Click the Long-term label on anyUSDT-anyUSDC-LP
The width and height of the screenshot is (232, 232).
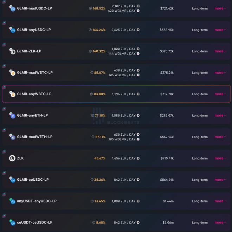200,201
